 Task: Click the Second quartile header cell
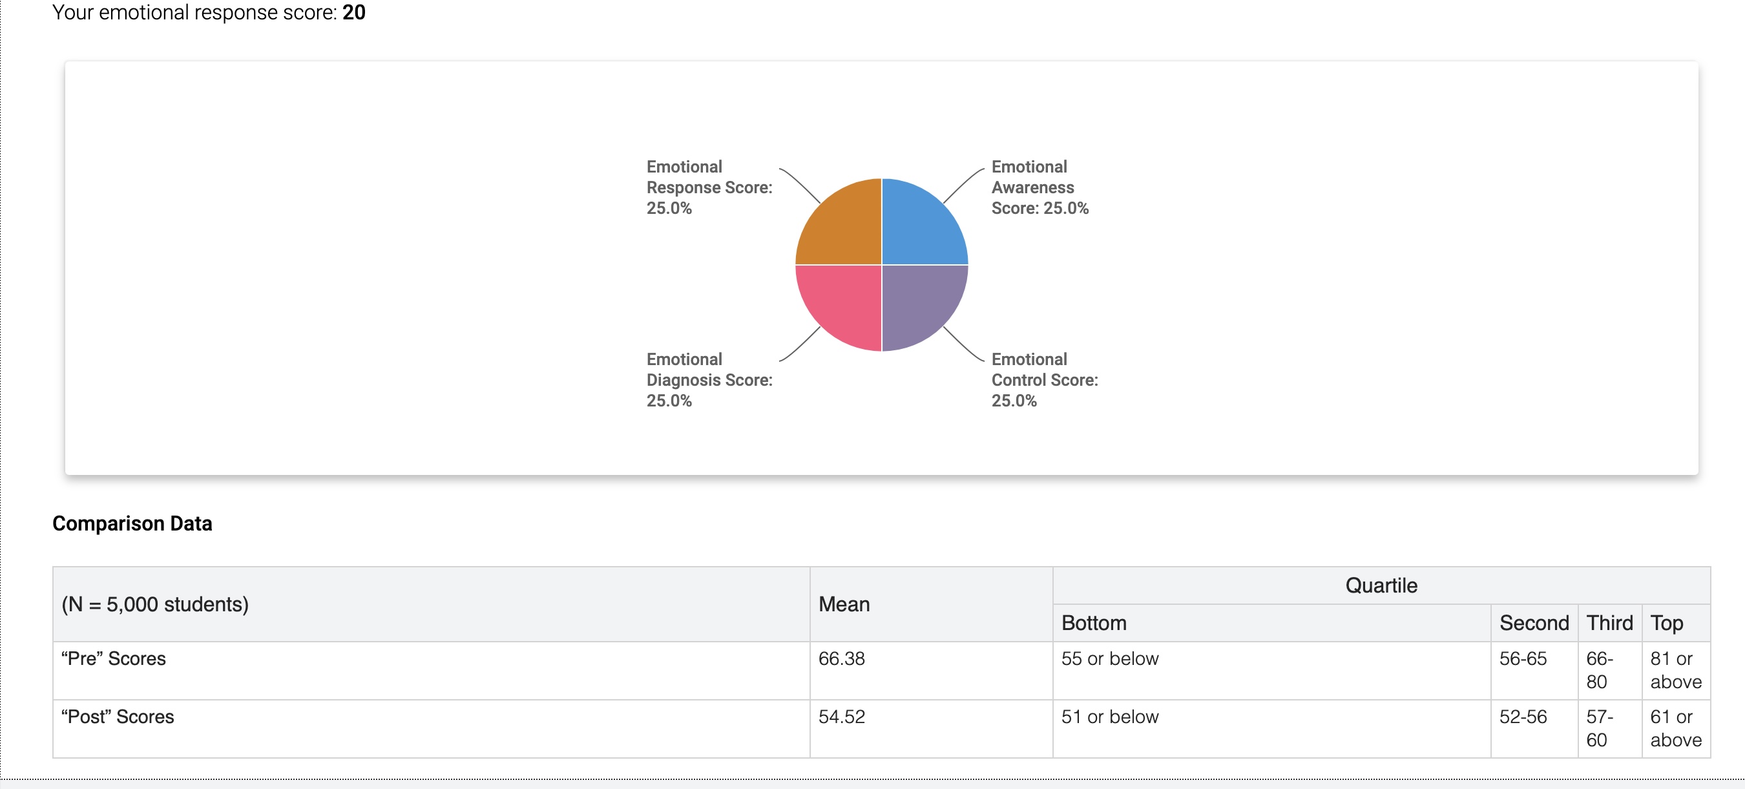click(x=1534, y=623)
